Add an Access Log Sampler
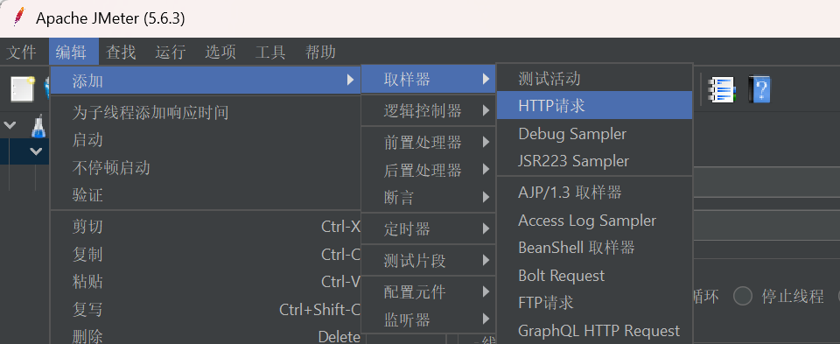 (x=595, y=221)
